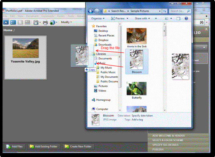Select the Blossom picture in file list
215x157 pixels.
point(137,61)
